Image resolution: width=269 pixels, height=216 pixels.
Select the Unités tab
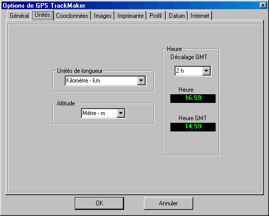(42, 15)
